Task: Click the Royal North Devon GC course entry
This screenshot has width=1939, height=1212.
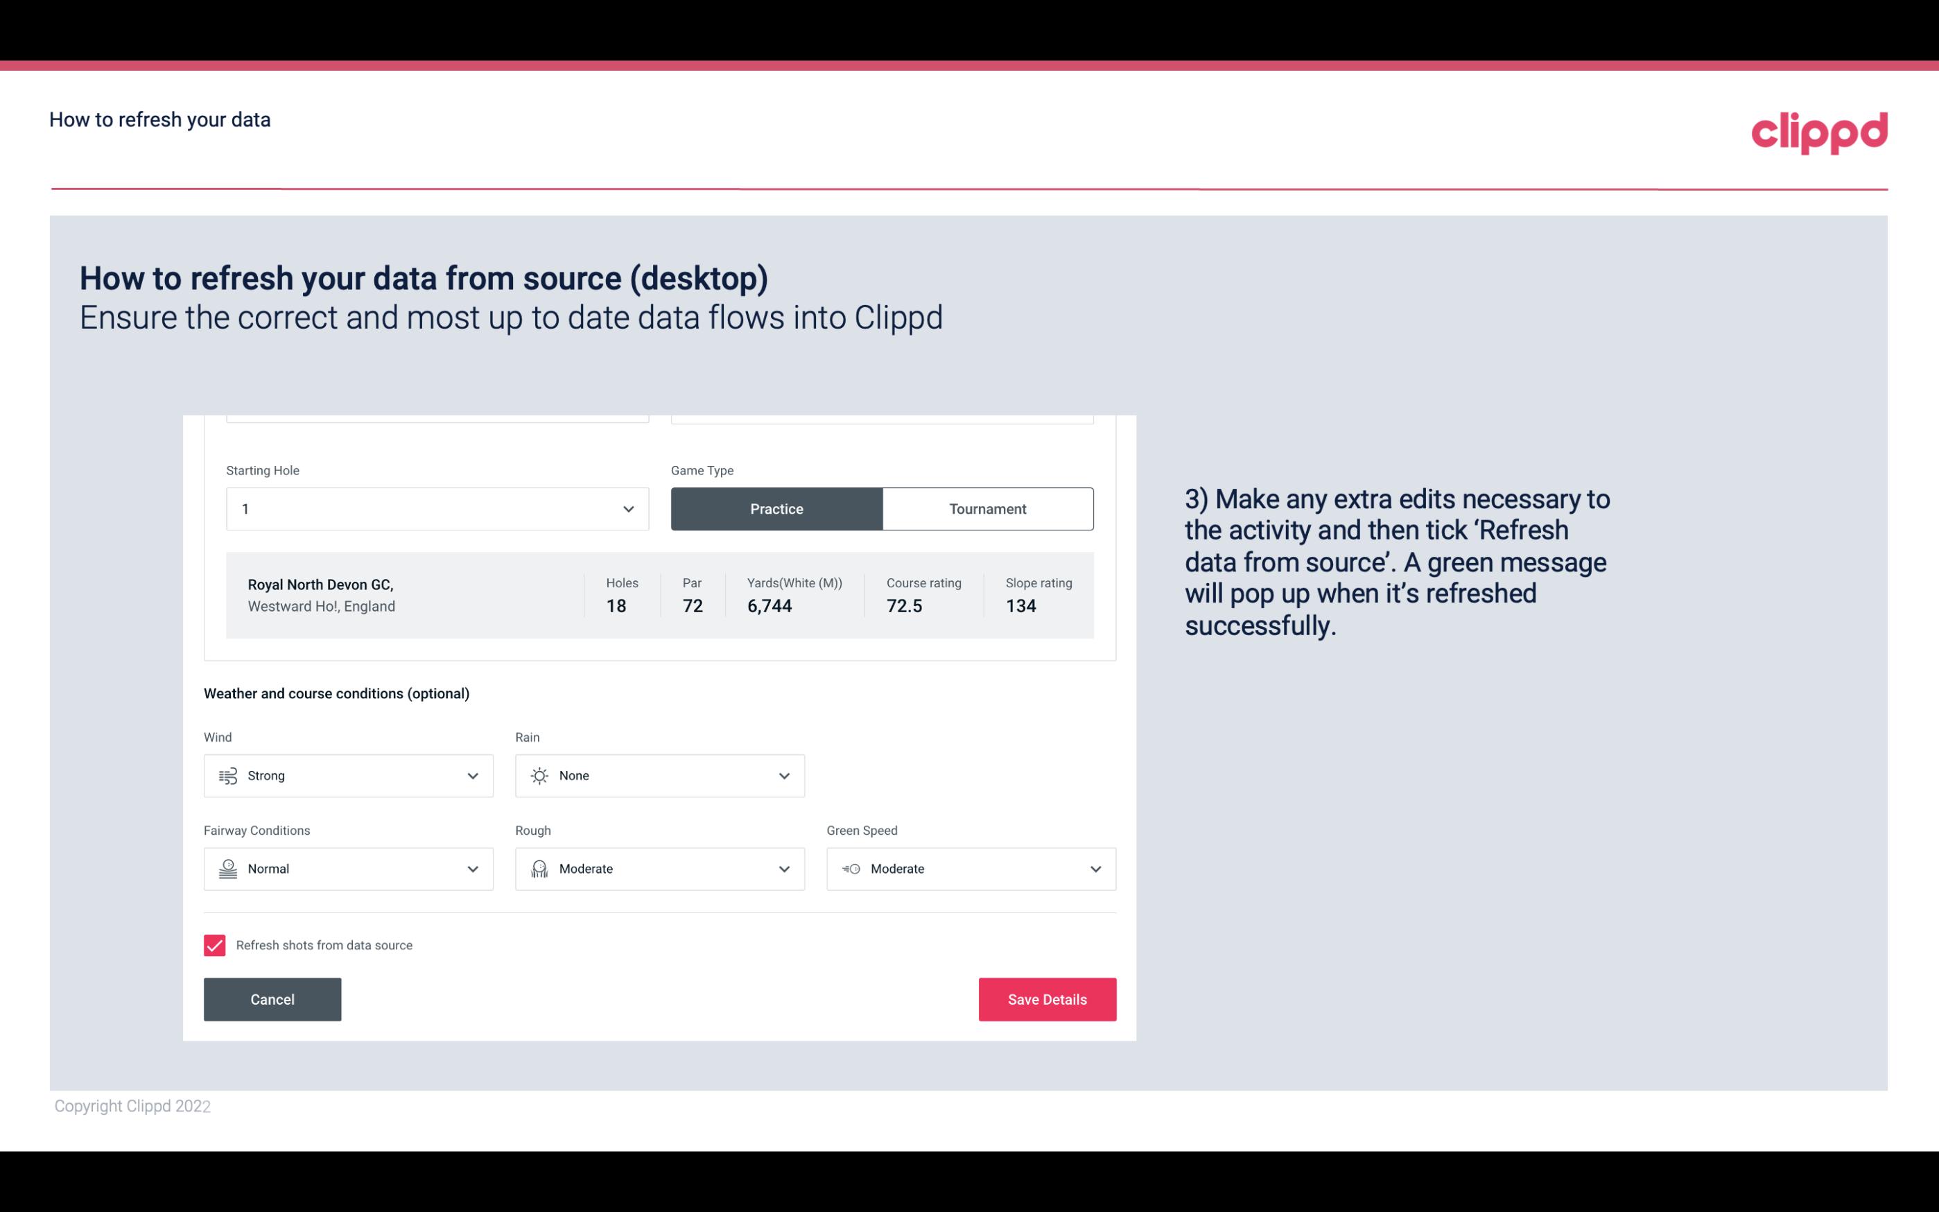Action: 660,595
